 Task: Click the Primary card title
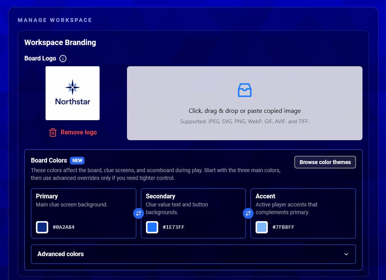click(x=47, y=196)
